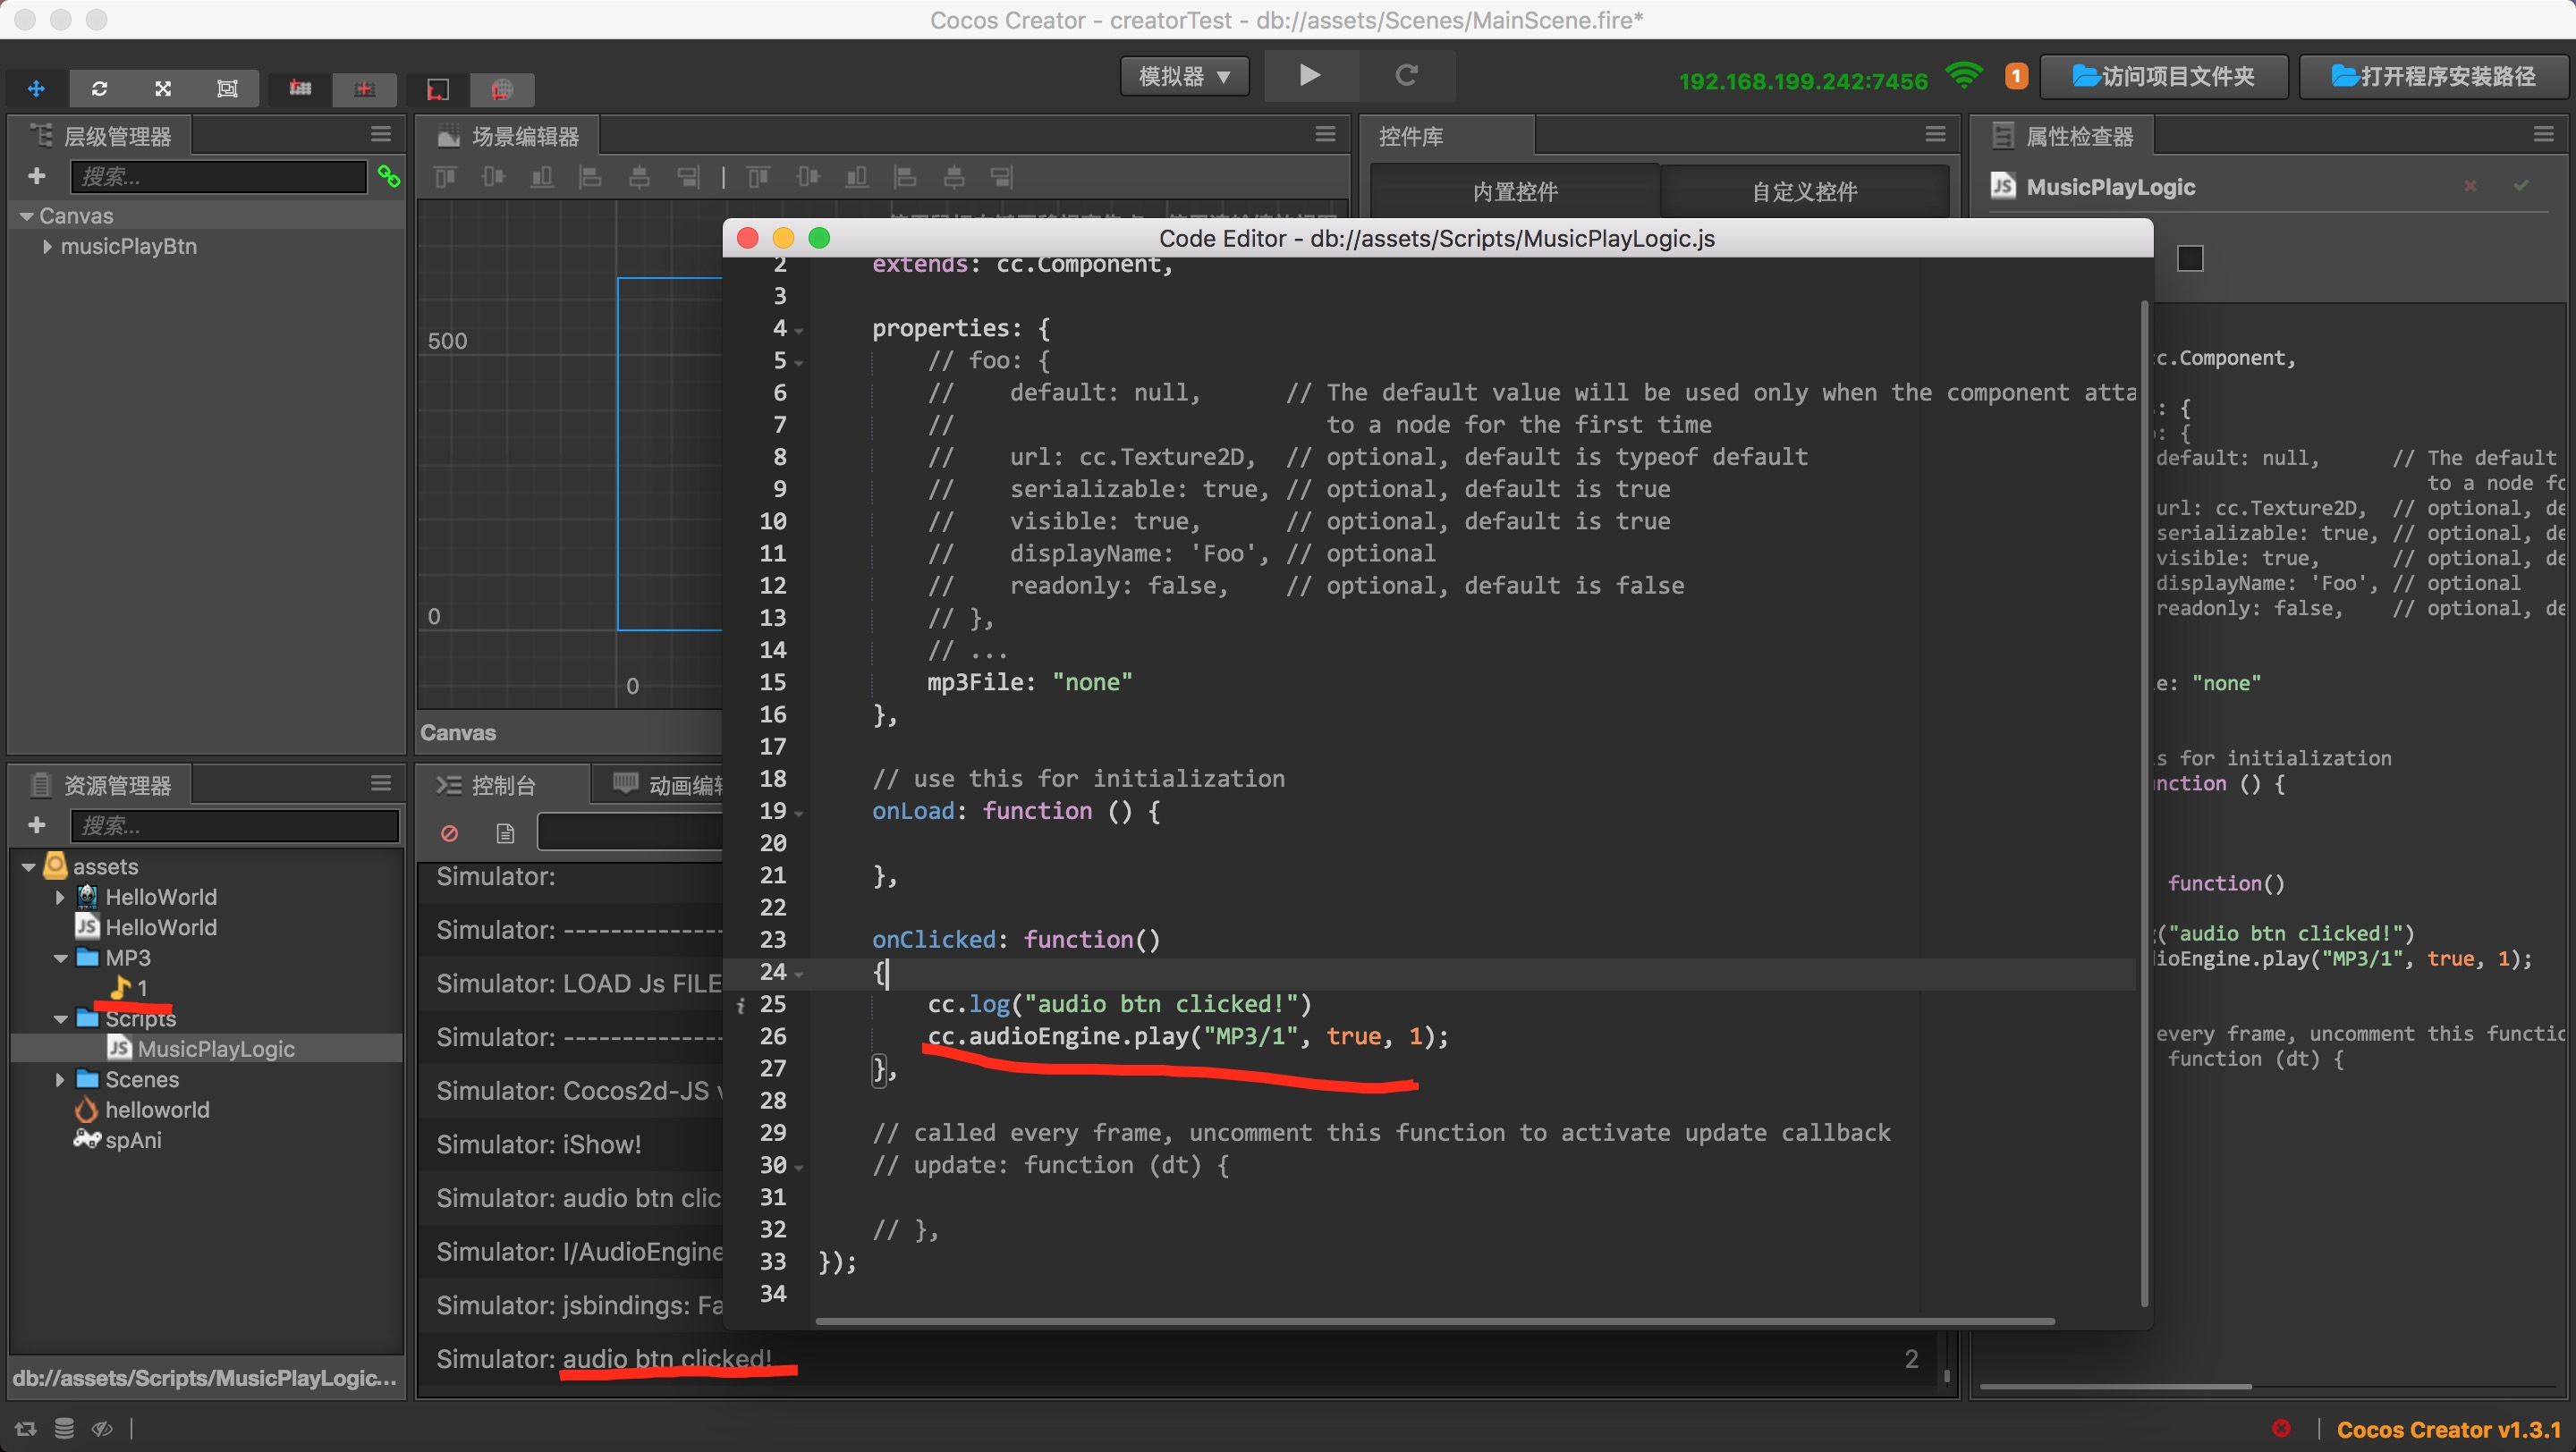
Task: Select the move transform tool
Action: (36, 89)
